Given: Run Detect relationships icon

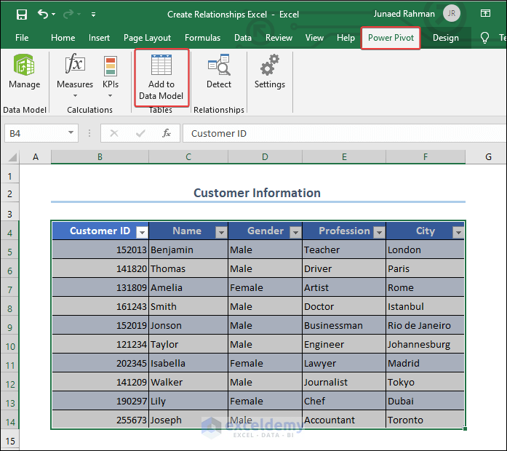Looking at the screenshot, I should pyautogui.click(x=218, y=66).
